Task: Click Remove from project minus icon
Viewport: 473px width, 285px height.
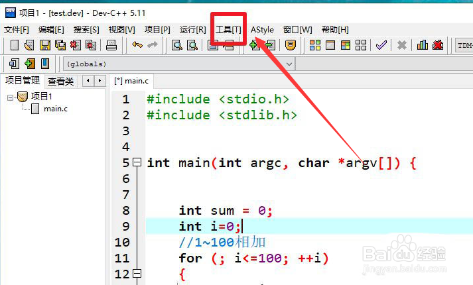Action: point(270,45)
